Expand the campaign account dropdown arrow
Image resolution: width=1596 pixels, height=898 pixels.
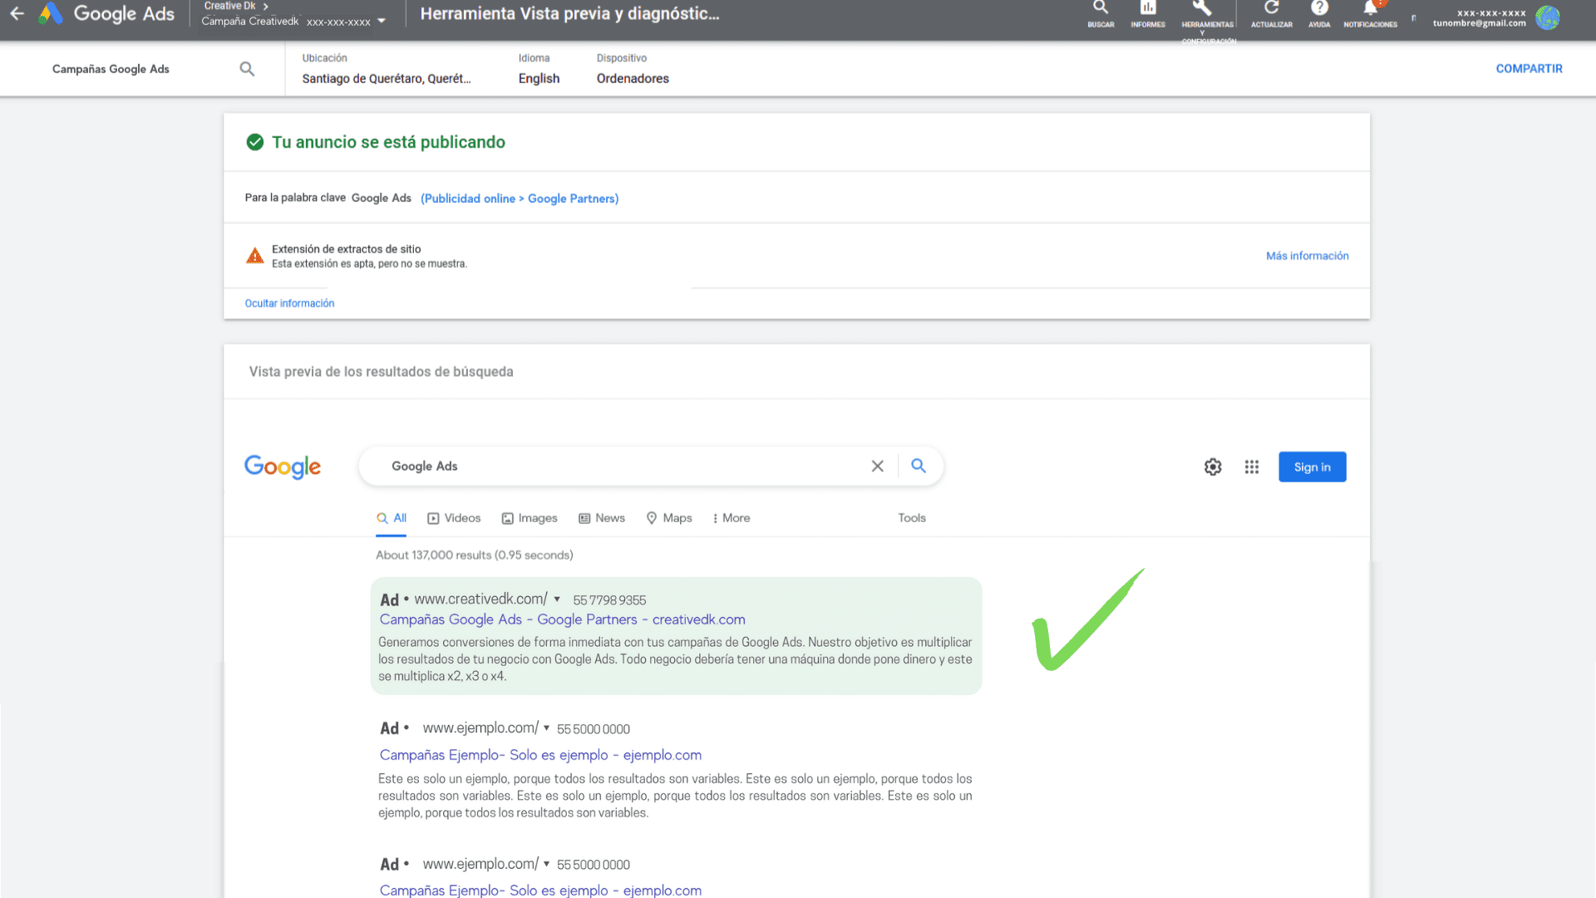point(382,22)
